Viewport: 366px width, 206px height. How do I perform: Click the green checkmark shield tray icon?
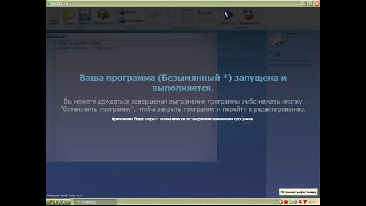[291, 202]
